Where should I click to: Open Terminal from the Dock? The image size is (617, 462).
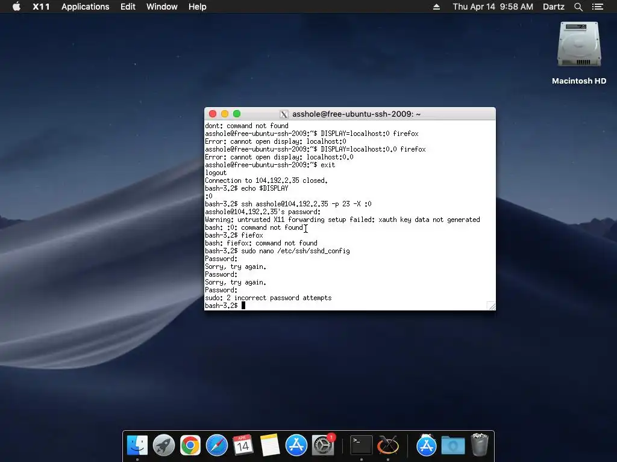tap(362, 445)
